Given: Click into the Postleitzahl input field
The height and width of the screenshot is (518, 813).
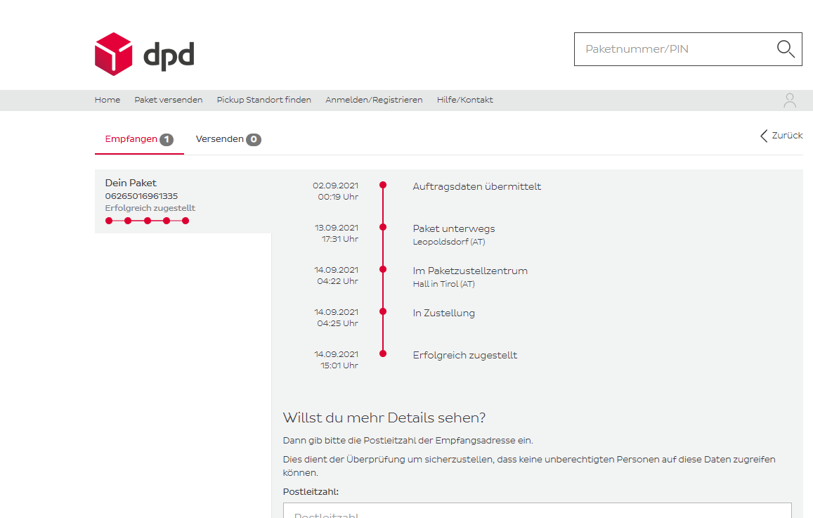Looking at the screenshot, I should 537,512.
